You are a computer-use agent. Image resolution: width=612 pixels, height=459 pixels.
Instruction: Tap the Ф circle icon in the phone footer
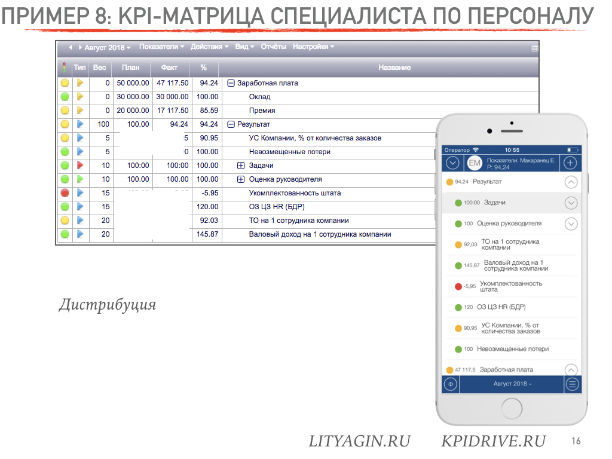[x=451, y=384]
